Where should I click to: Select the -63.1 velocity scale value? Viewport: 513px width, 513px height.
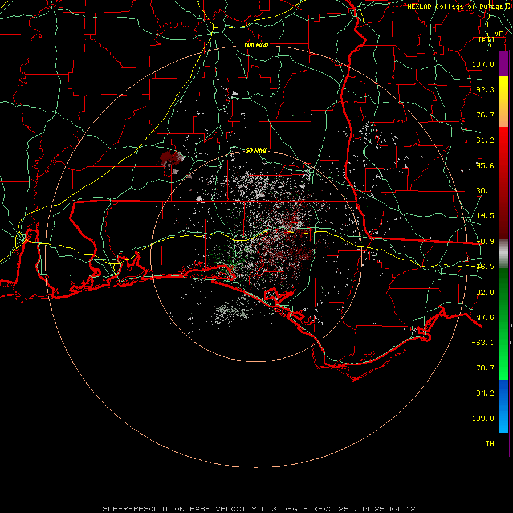tap(483, 343)
